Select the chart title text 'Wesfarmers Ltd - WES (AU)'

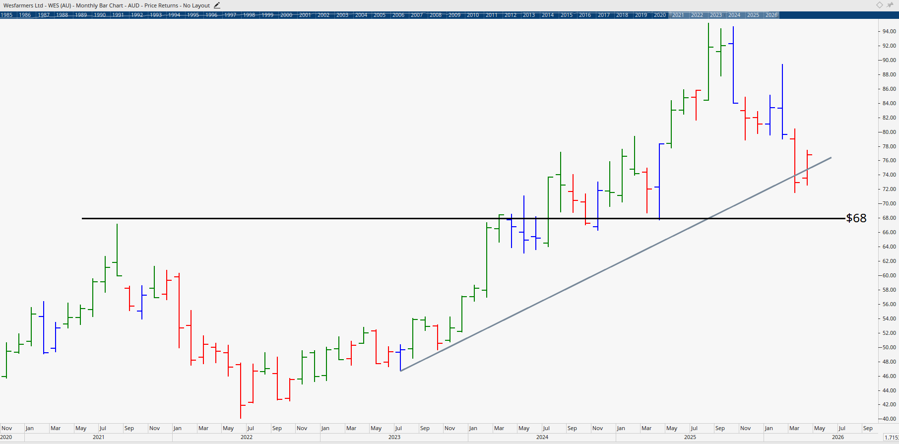click(37, 5)
